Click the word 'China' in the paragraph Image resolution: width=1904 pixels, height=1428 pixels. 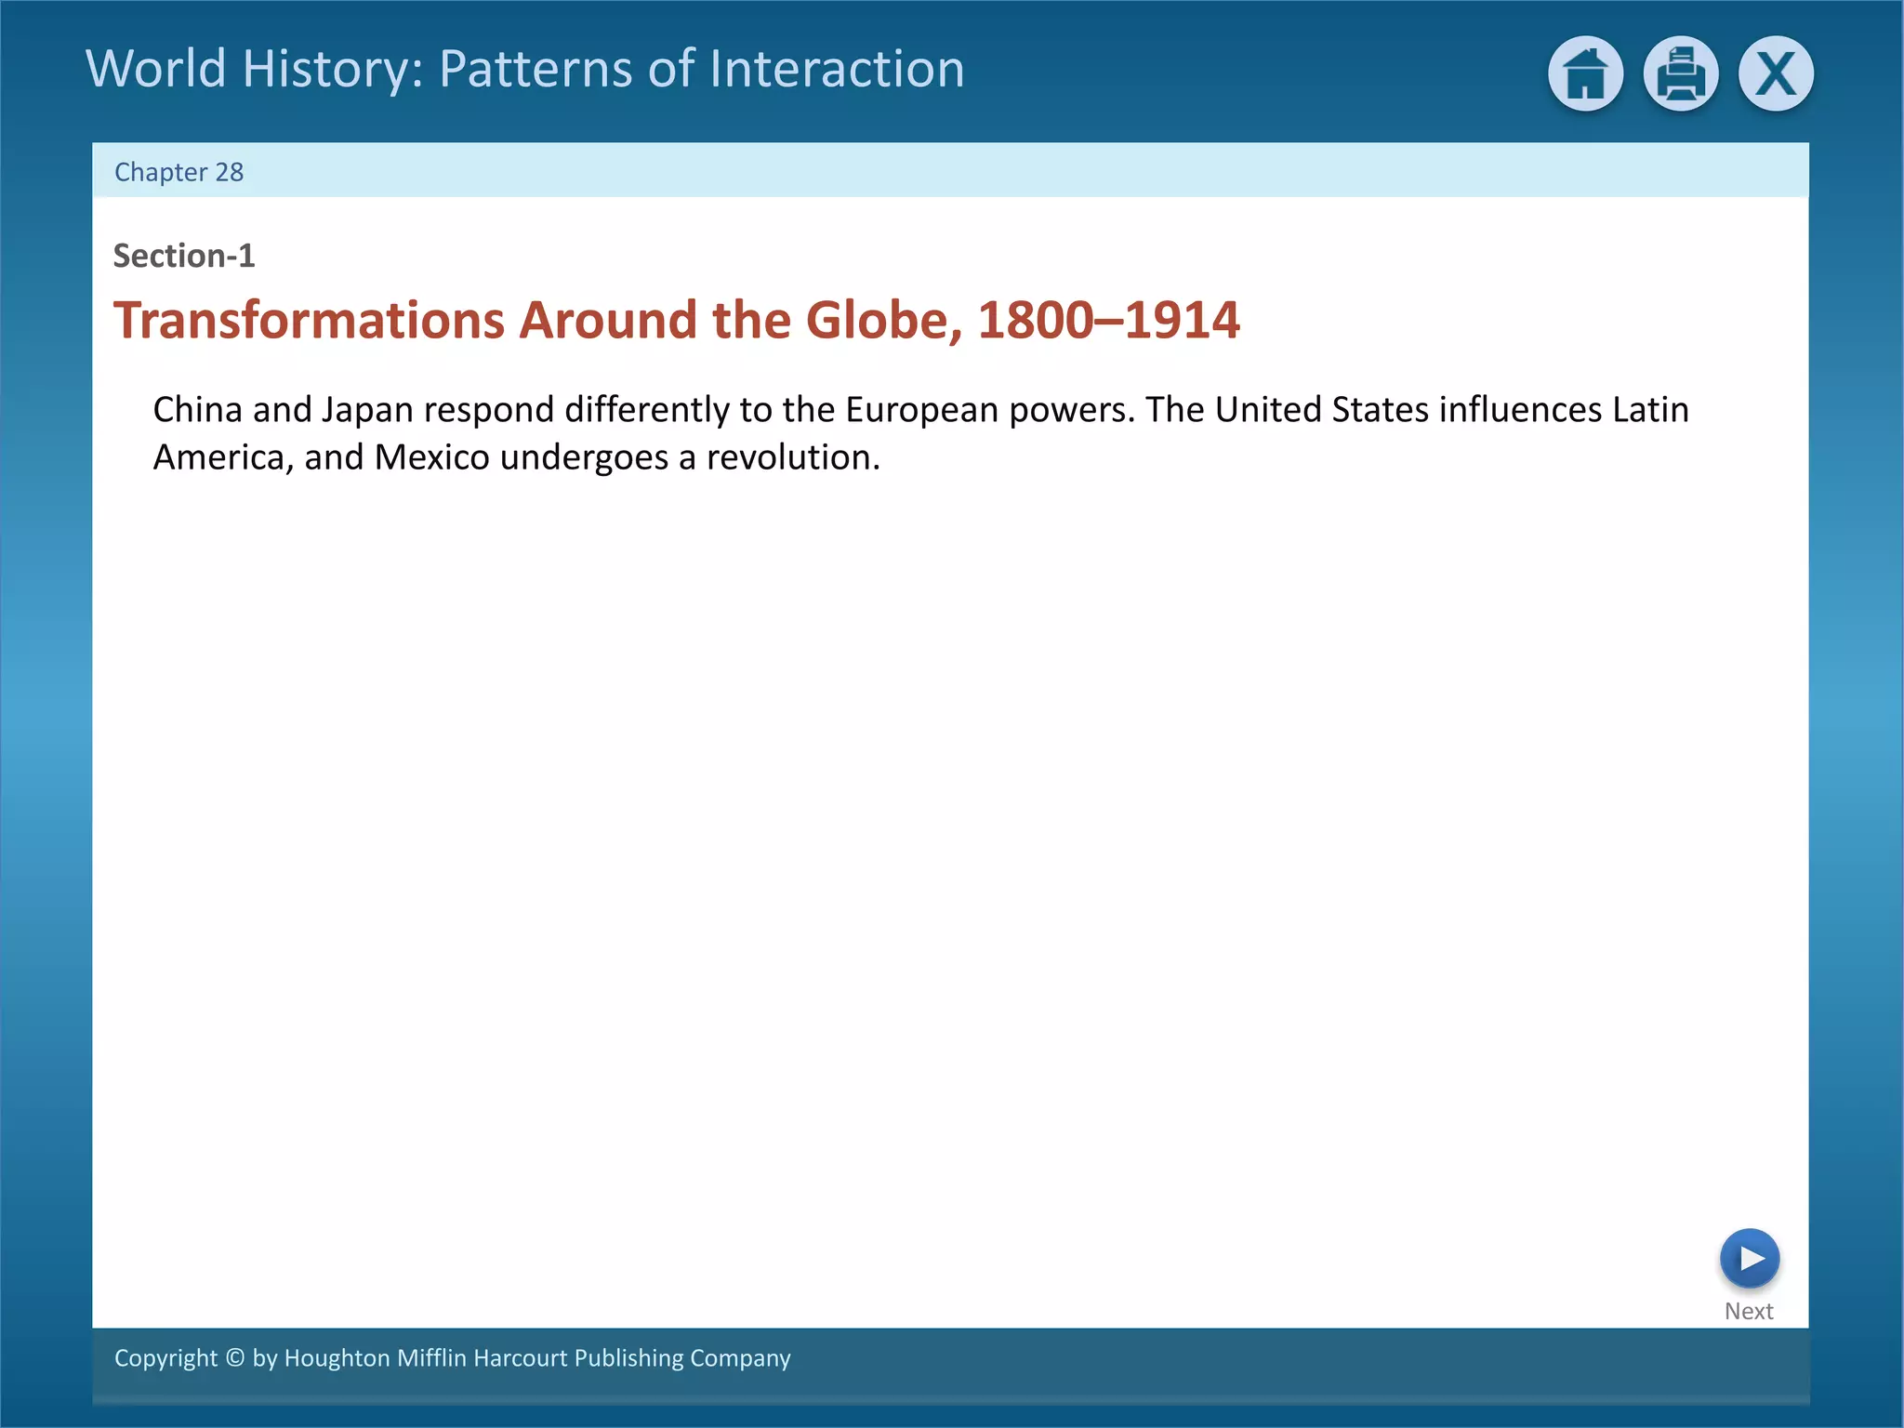pyautogui.click(x=197, y=410)
